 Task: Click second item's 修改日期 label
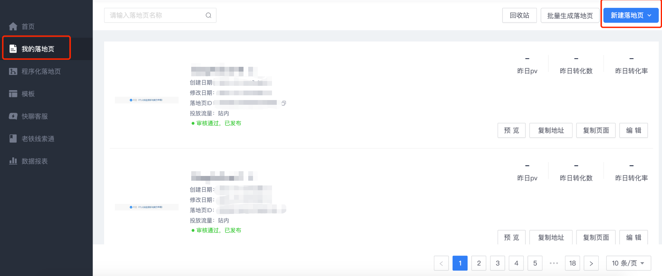(x=202, y=200)
